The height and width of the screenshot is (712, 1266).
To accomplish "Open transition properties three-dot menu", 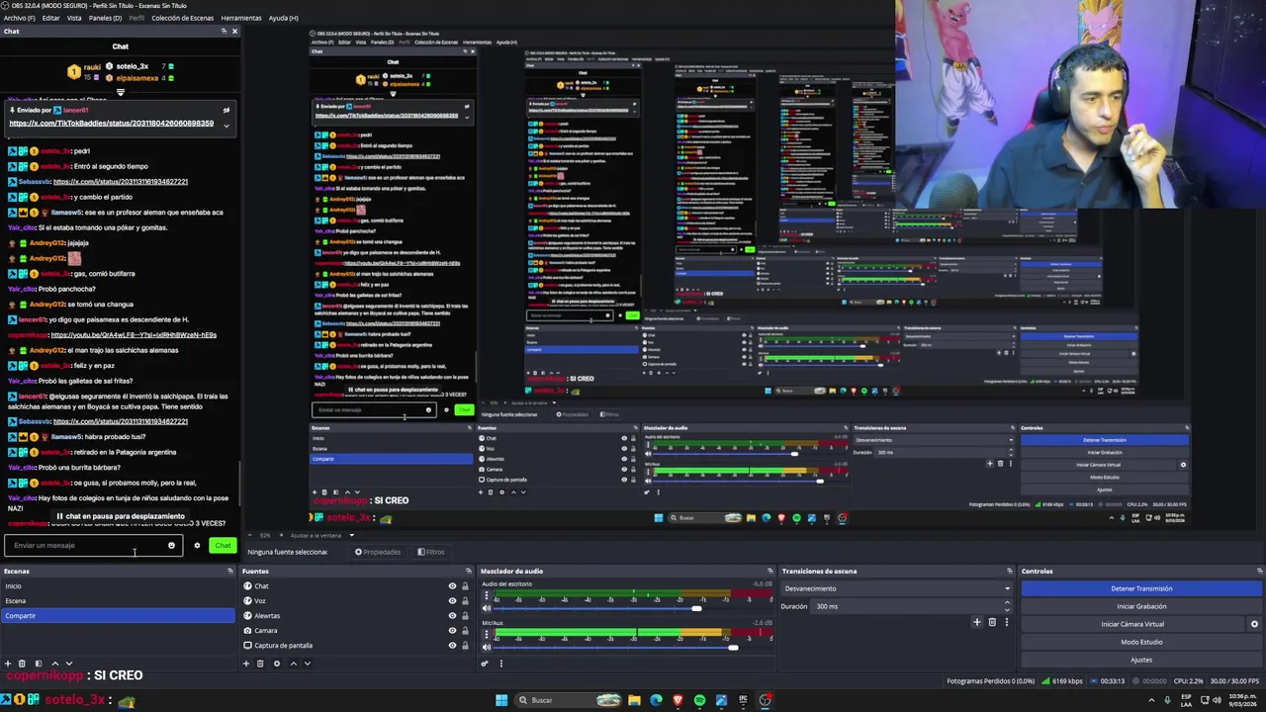I will click(1007, 622).
